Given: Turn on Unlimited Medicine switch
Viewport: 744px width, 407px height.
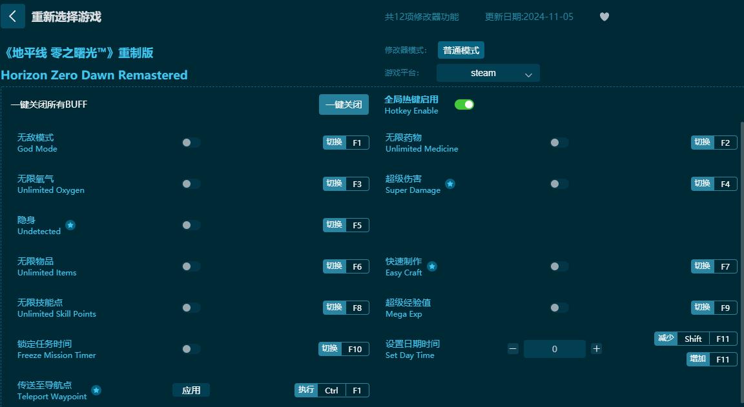Looking at the screenshot, I should 559,143.
